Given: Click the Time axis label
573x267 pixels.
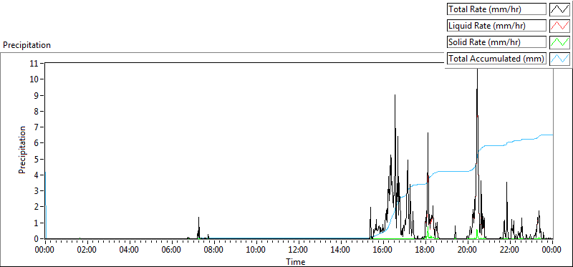Looking at the screenshot, I should (295, 261).
